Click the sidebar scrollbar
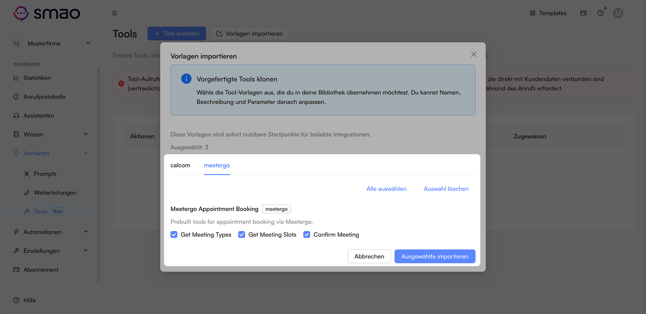Image resolution: width=646 pixels, height=314 pixels. 98,175
